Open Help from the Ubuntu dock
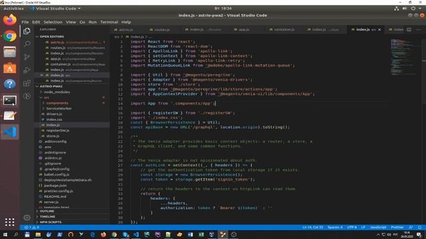 [10, 84]
